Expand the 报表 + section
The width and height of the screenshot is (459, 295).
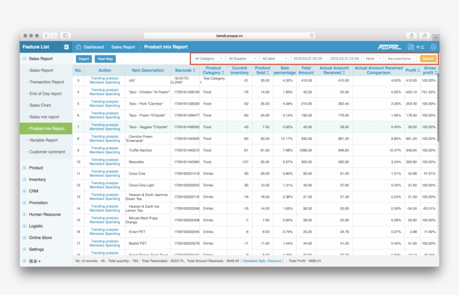(24, 261)
